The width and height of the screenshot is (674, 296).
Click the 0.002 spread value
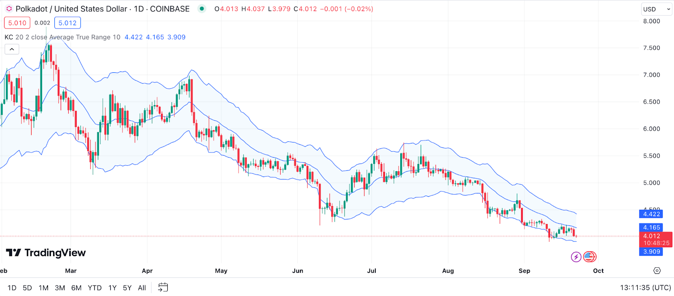[42, 23]
